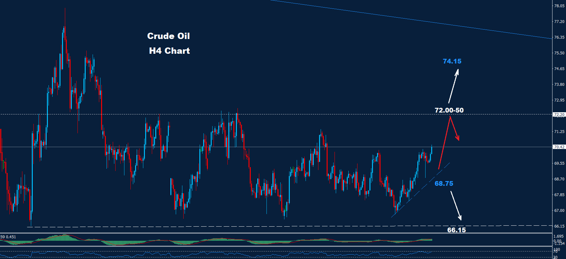Click the 78.05 label on the price axis
Image resolution: width=566 pixels, height=259 pixels.
click(559, 6)
